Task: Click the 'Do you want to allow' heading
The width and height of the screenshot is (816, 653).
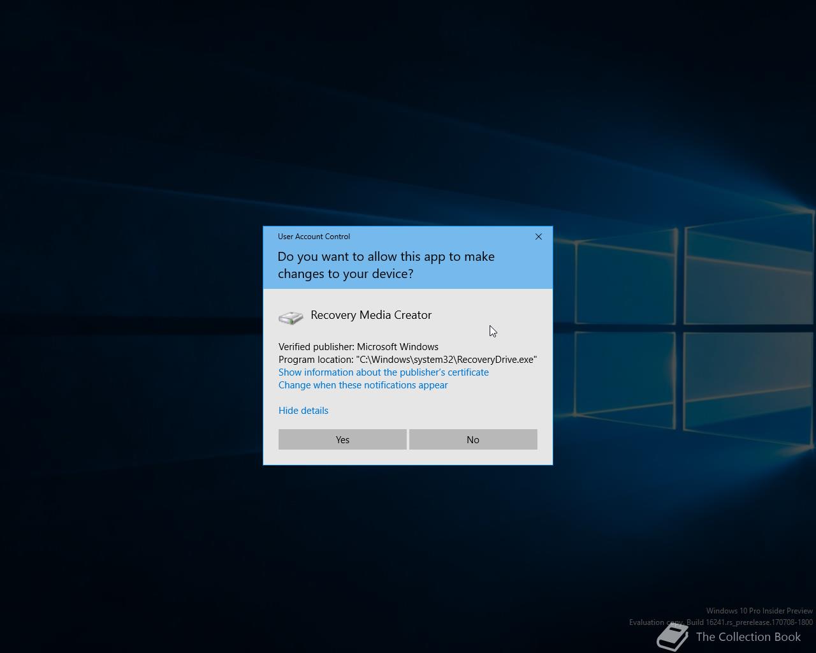Action: [x=386, y=265]
